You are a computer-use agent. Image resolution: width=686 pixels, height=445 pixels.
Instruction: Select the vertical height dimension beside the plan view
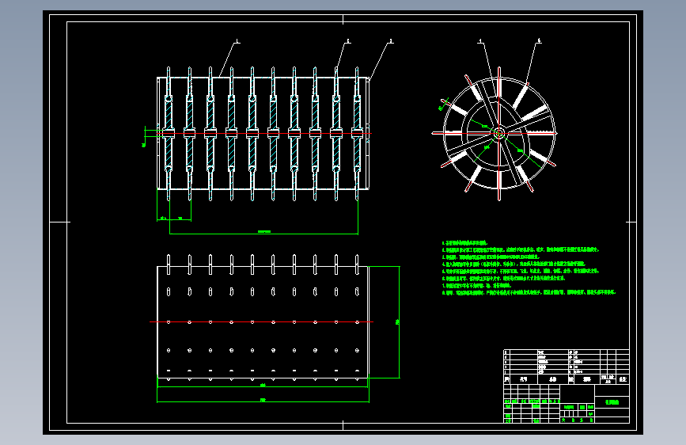(x=398, y=322)
